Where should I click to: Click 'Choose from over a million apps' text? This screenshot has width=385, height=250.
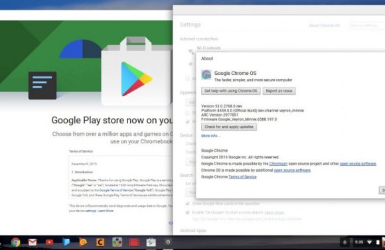click(x=112, y=134)
